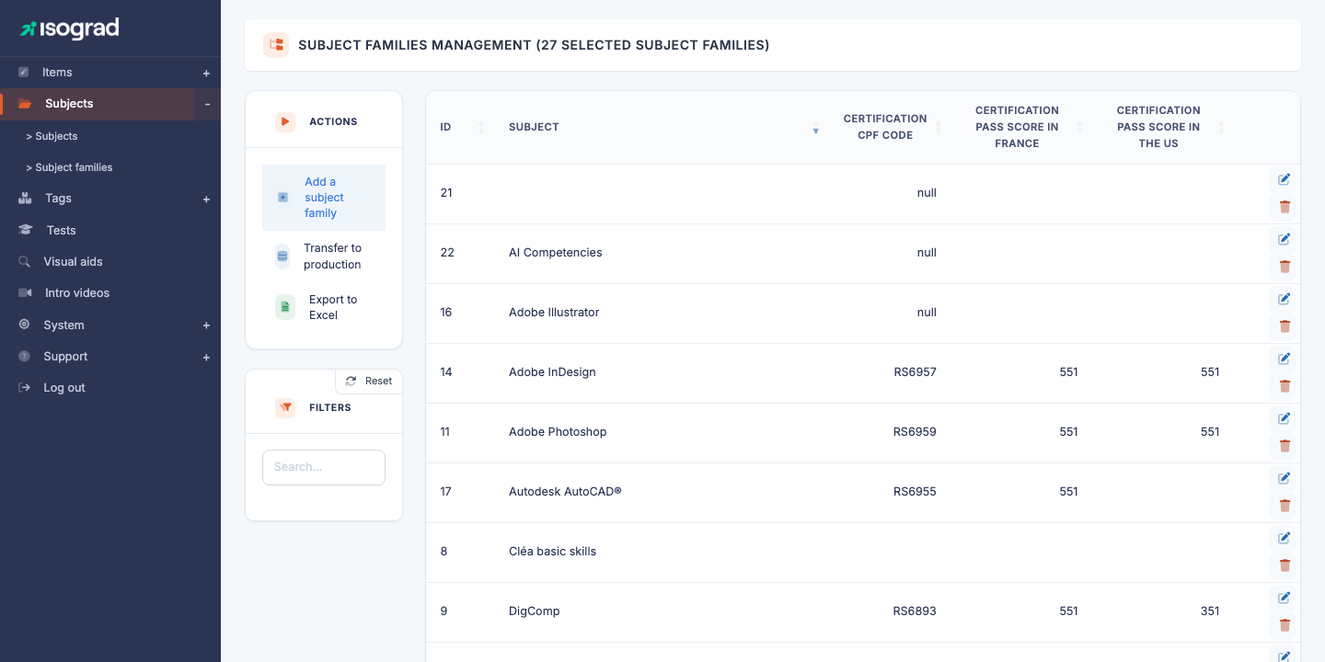Delete the Autodesk AutoCAD row

1285,506
